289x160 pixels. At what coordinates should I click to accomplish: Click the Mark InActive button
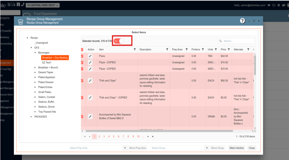click(236, 148)
